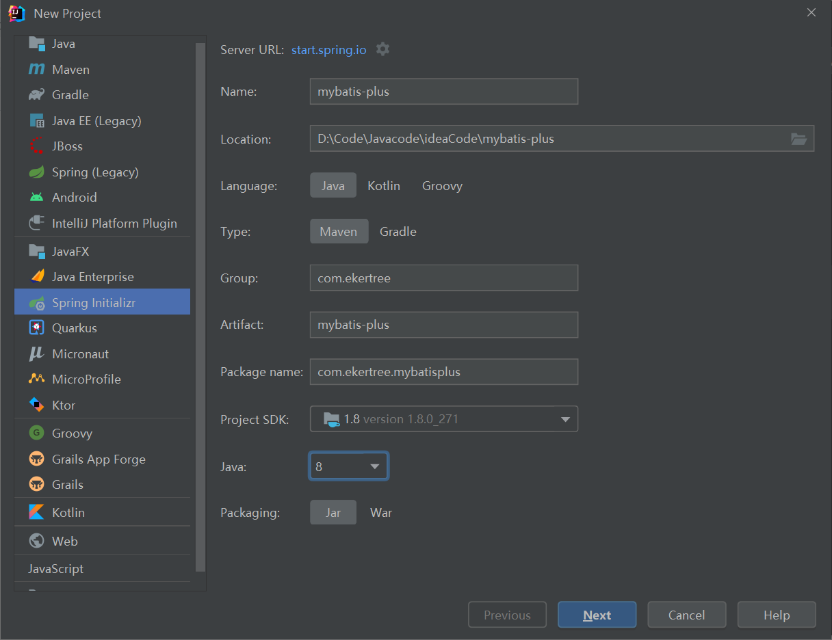Click the Grails App Forge icon
Viewport: 832px width, 640px height.
click(x=37, y=459)
